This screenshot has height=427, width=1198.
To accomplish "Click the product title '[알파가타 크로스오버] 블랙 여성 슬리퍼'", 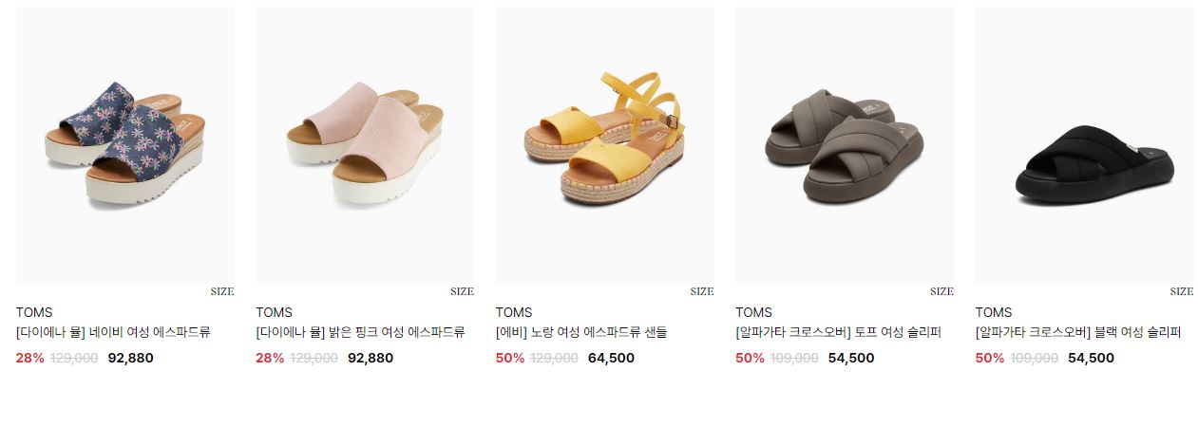I will [x=1078, y=333].
